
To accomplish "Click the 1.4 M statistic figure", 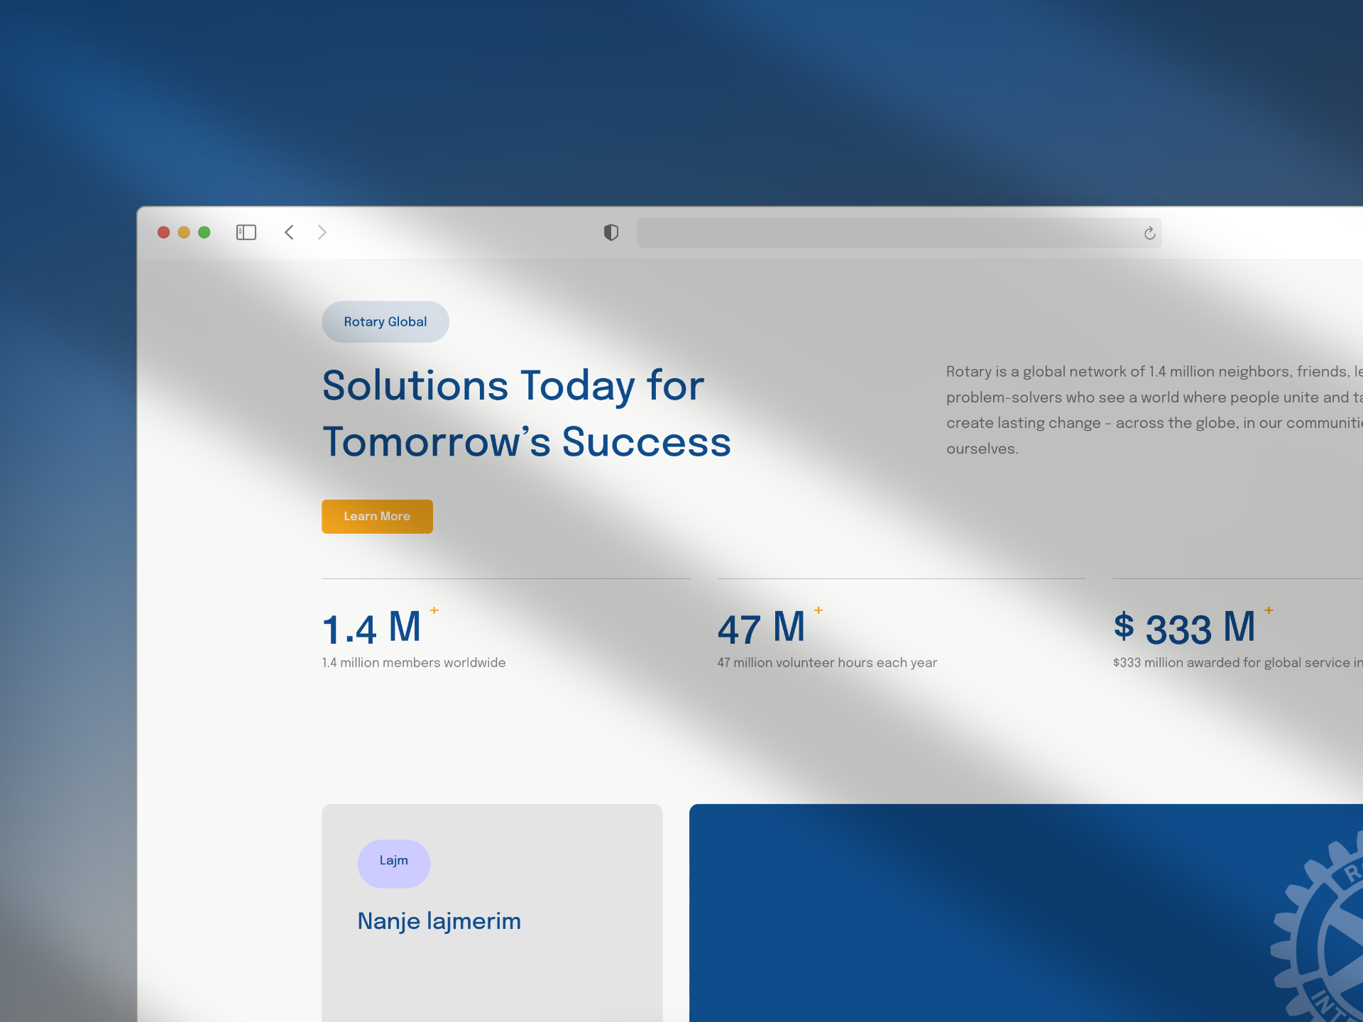I will (372, 628).
